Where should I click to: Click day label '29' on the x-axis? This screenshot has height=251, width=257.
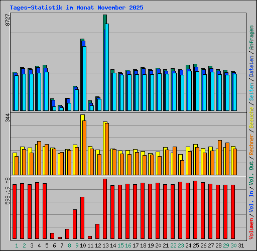tap(226, 245)
